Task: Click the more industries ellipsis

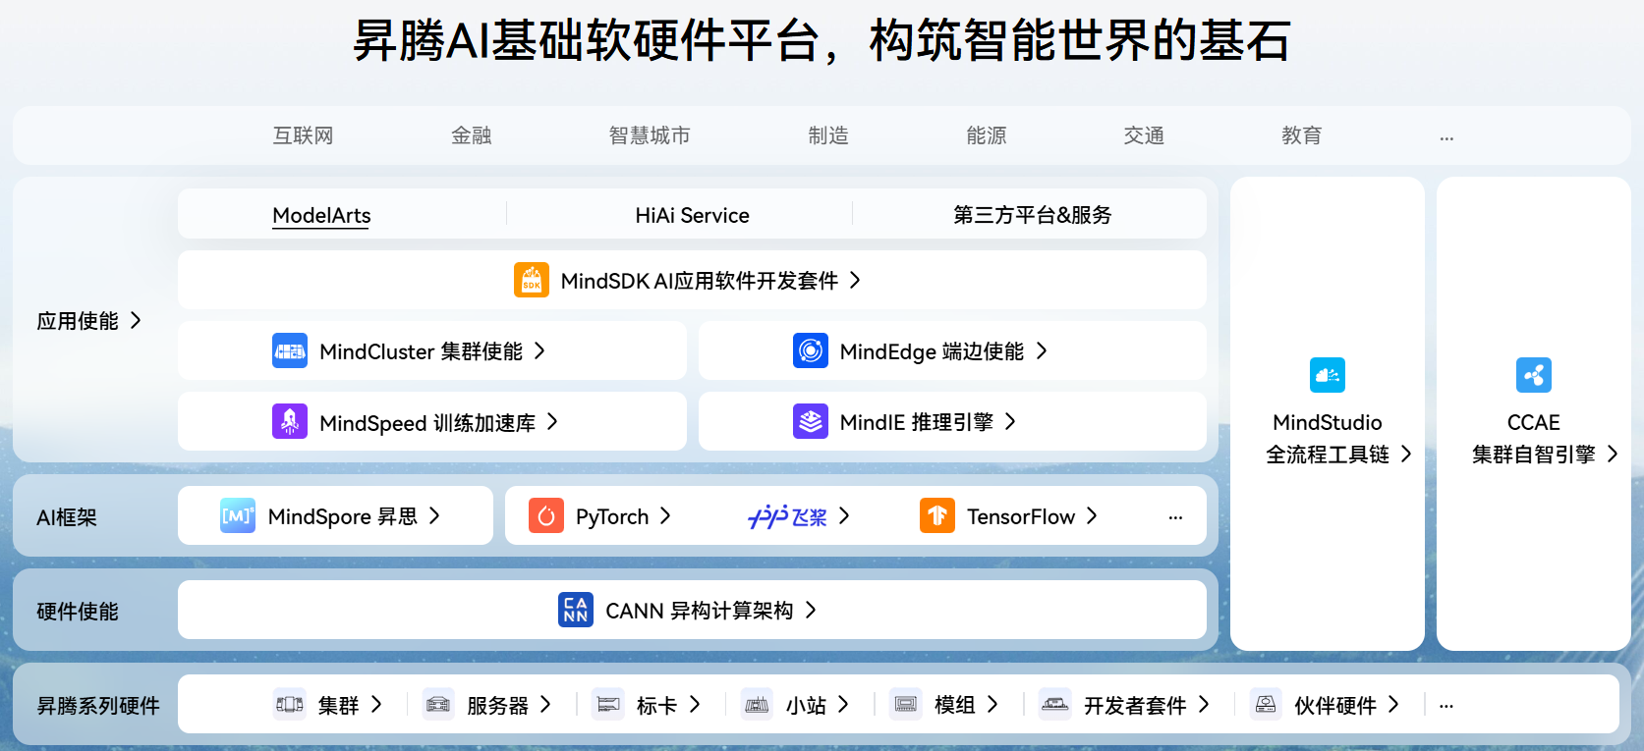Action: 1446,138
